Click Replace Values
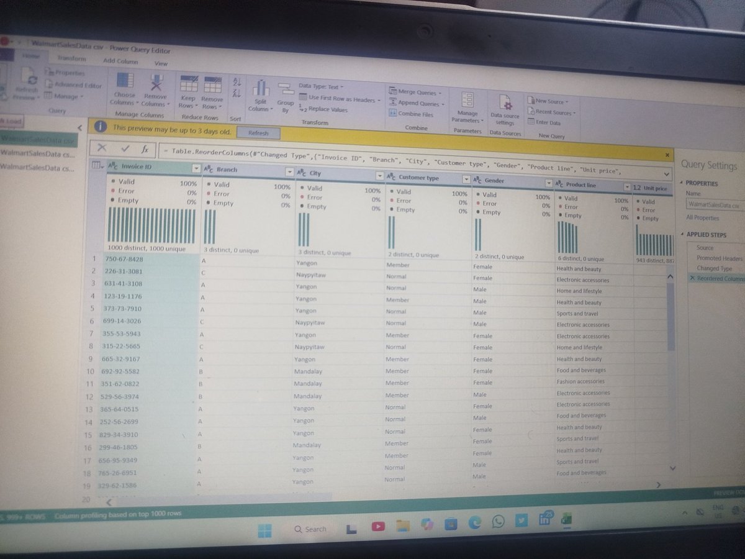Image resolution: width=745 pixels, height=559 pixels. pyautogui.click(x=323, y=109)
